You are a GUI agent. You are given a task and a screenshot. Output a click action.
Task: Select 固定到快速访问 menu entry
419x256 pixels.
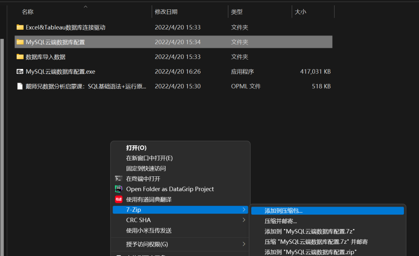point(146,168)
